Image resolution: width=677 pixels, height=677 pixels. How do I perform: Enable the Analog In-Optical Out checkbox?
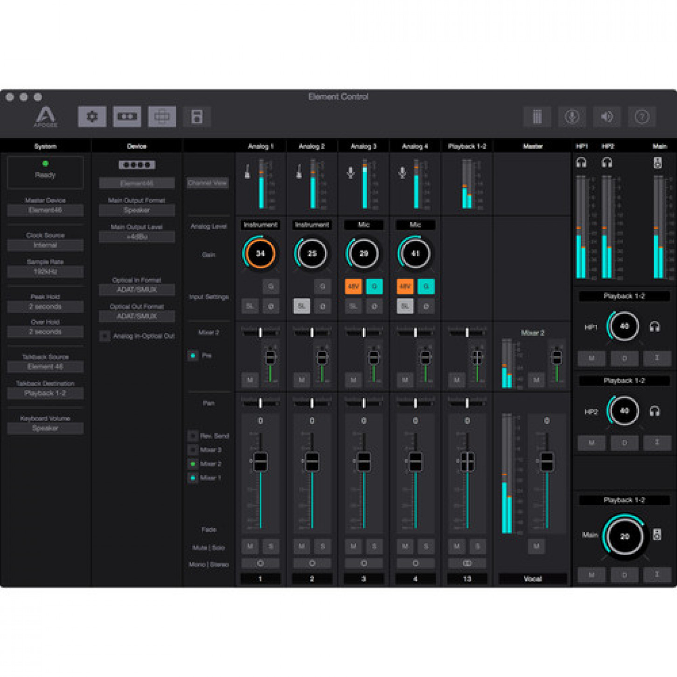coord(105,336)
